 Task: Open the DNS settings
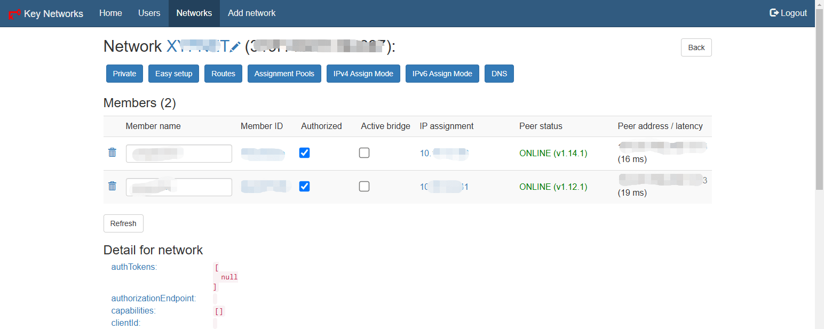coord(499,74)
